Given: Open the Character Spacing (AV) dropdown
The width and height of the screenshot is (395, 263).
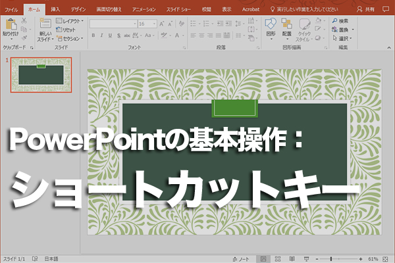Looking at the screenshot, I should (137, 36).
